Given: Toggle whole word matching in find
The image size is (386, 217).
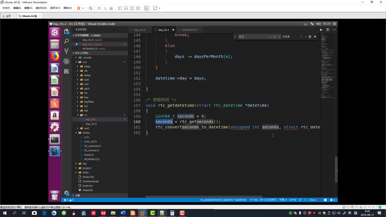Looking at the screenshot, I should [x=274, y=37].
